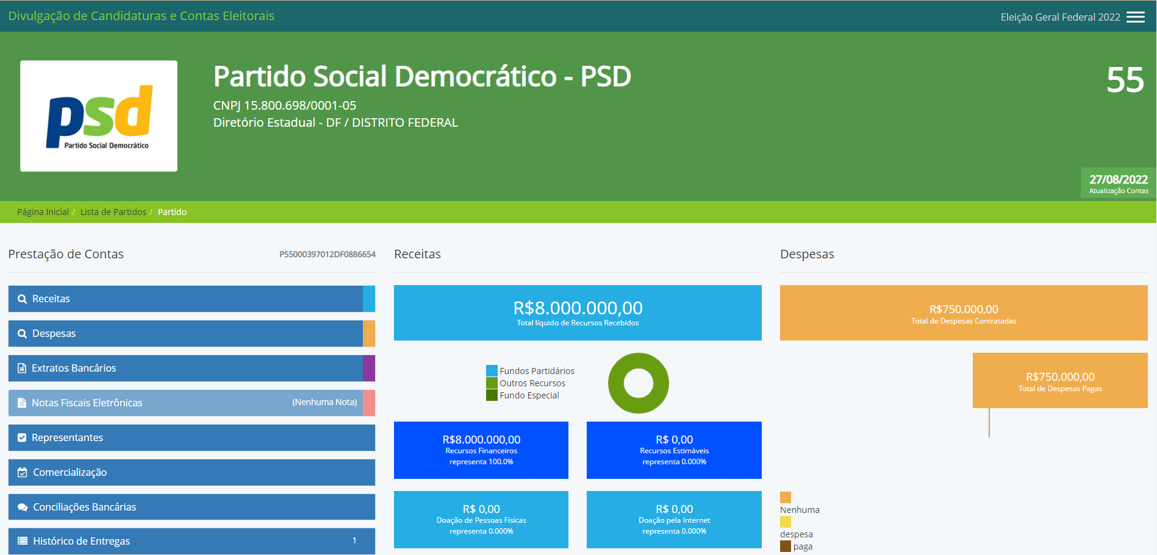This screenshot has height=555, width=1157.
Task: Open the Total de Despesas Pagas box
Action: pos(1059,381)
